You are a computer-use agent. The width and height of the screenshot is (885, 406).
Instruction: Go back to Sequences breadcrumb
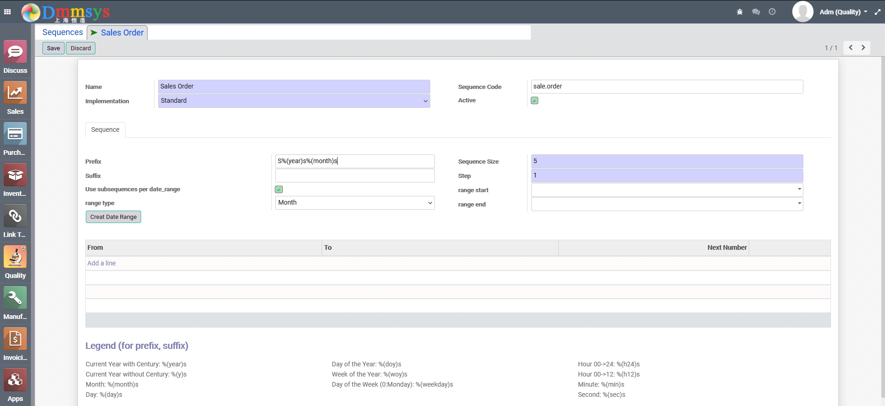63,32
